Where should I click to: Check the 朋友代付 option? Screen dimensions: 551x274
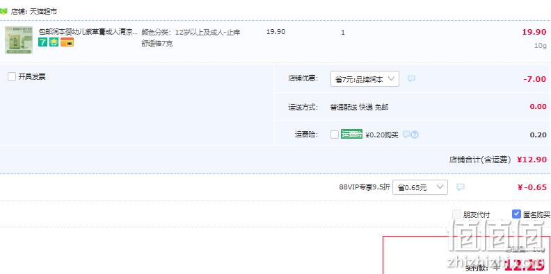pos(457,214)
